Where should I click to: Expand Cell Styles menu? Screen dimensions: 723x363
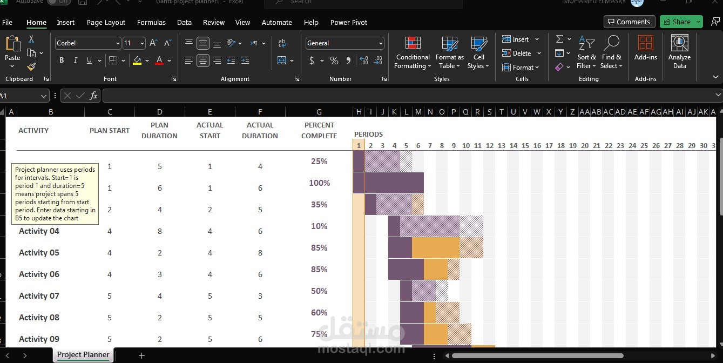coord(478,52)
